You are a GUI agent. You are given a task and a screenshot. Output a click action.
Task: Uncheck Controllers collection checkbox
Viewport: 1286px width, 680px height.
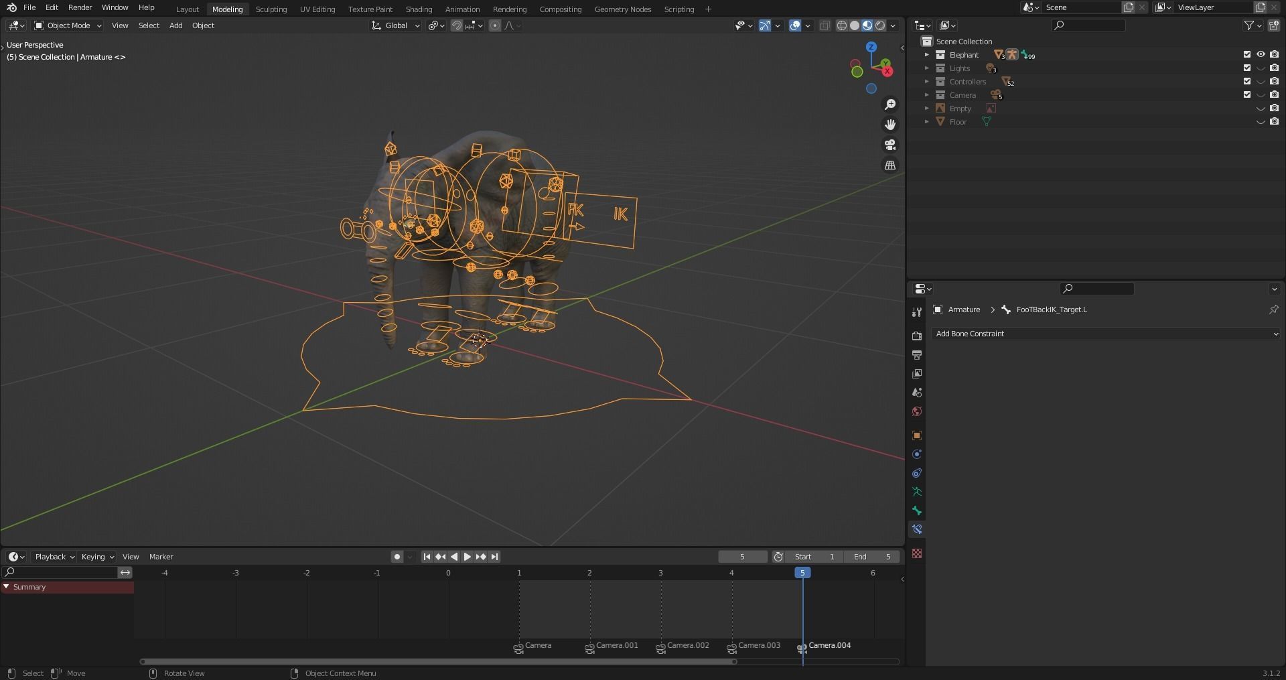click(x=1247, y=82)
